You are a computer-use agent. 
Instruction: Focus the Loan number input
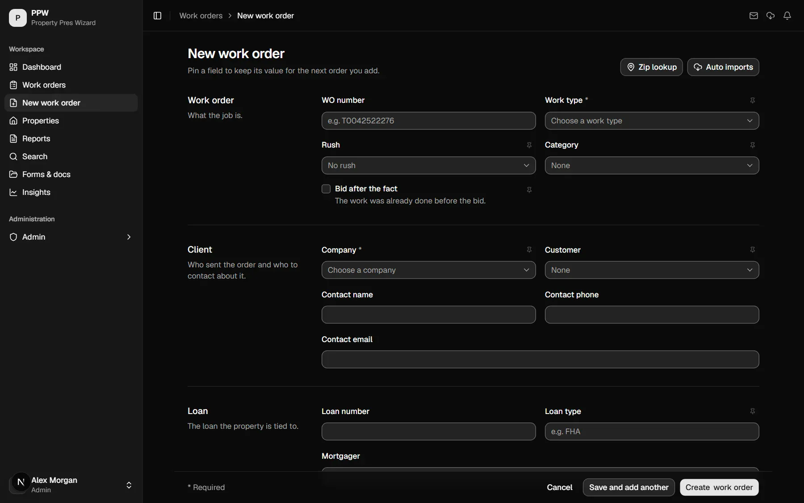pos(428,432)
